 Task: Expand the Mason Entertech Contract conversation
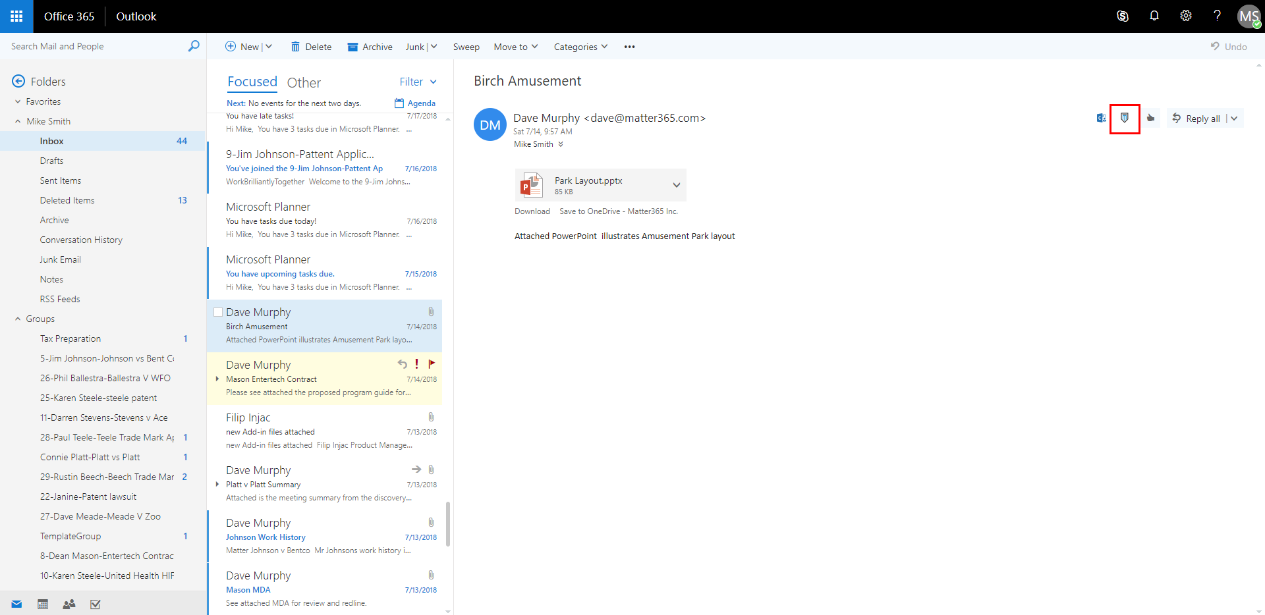click(217, 379)
